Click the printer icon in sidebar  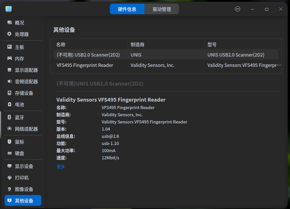[x=9, y=178]
